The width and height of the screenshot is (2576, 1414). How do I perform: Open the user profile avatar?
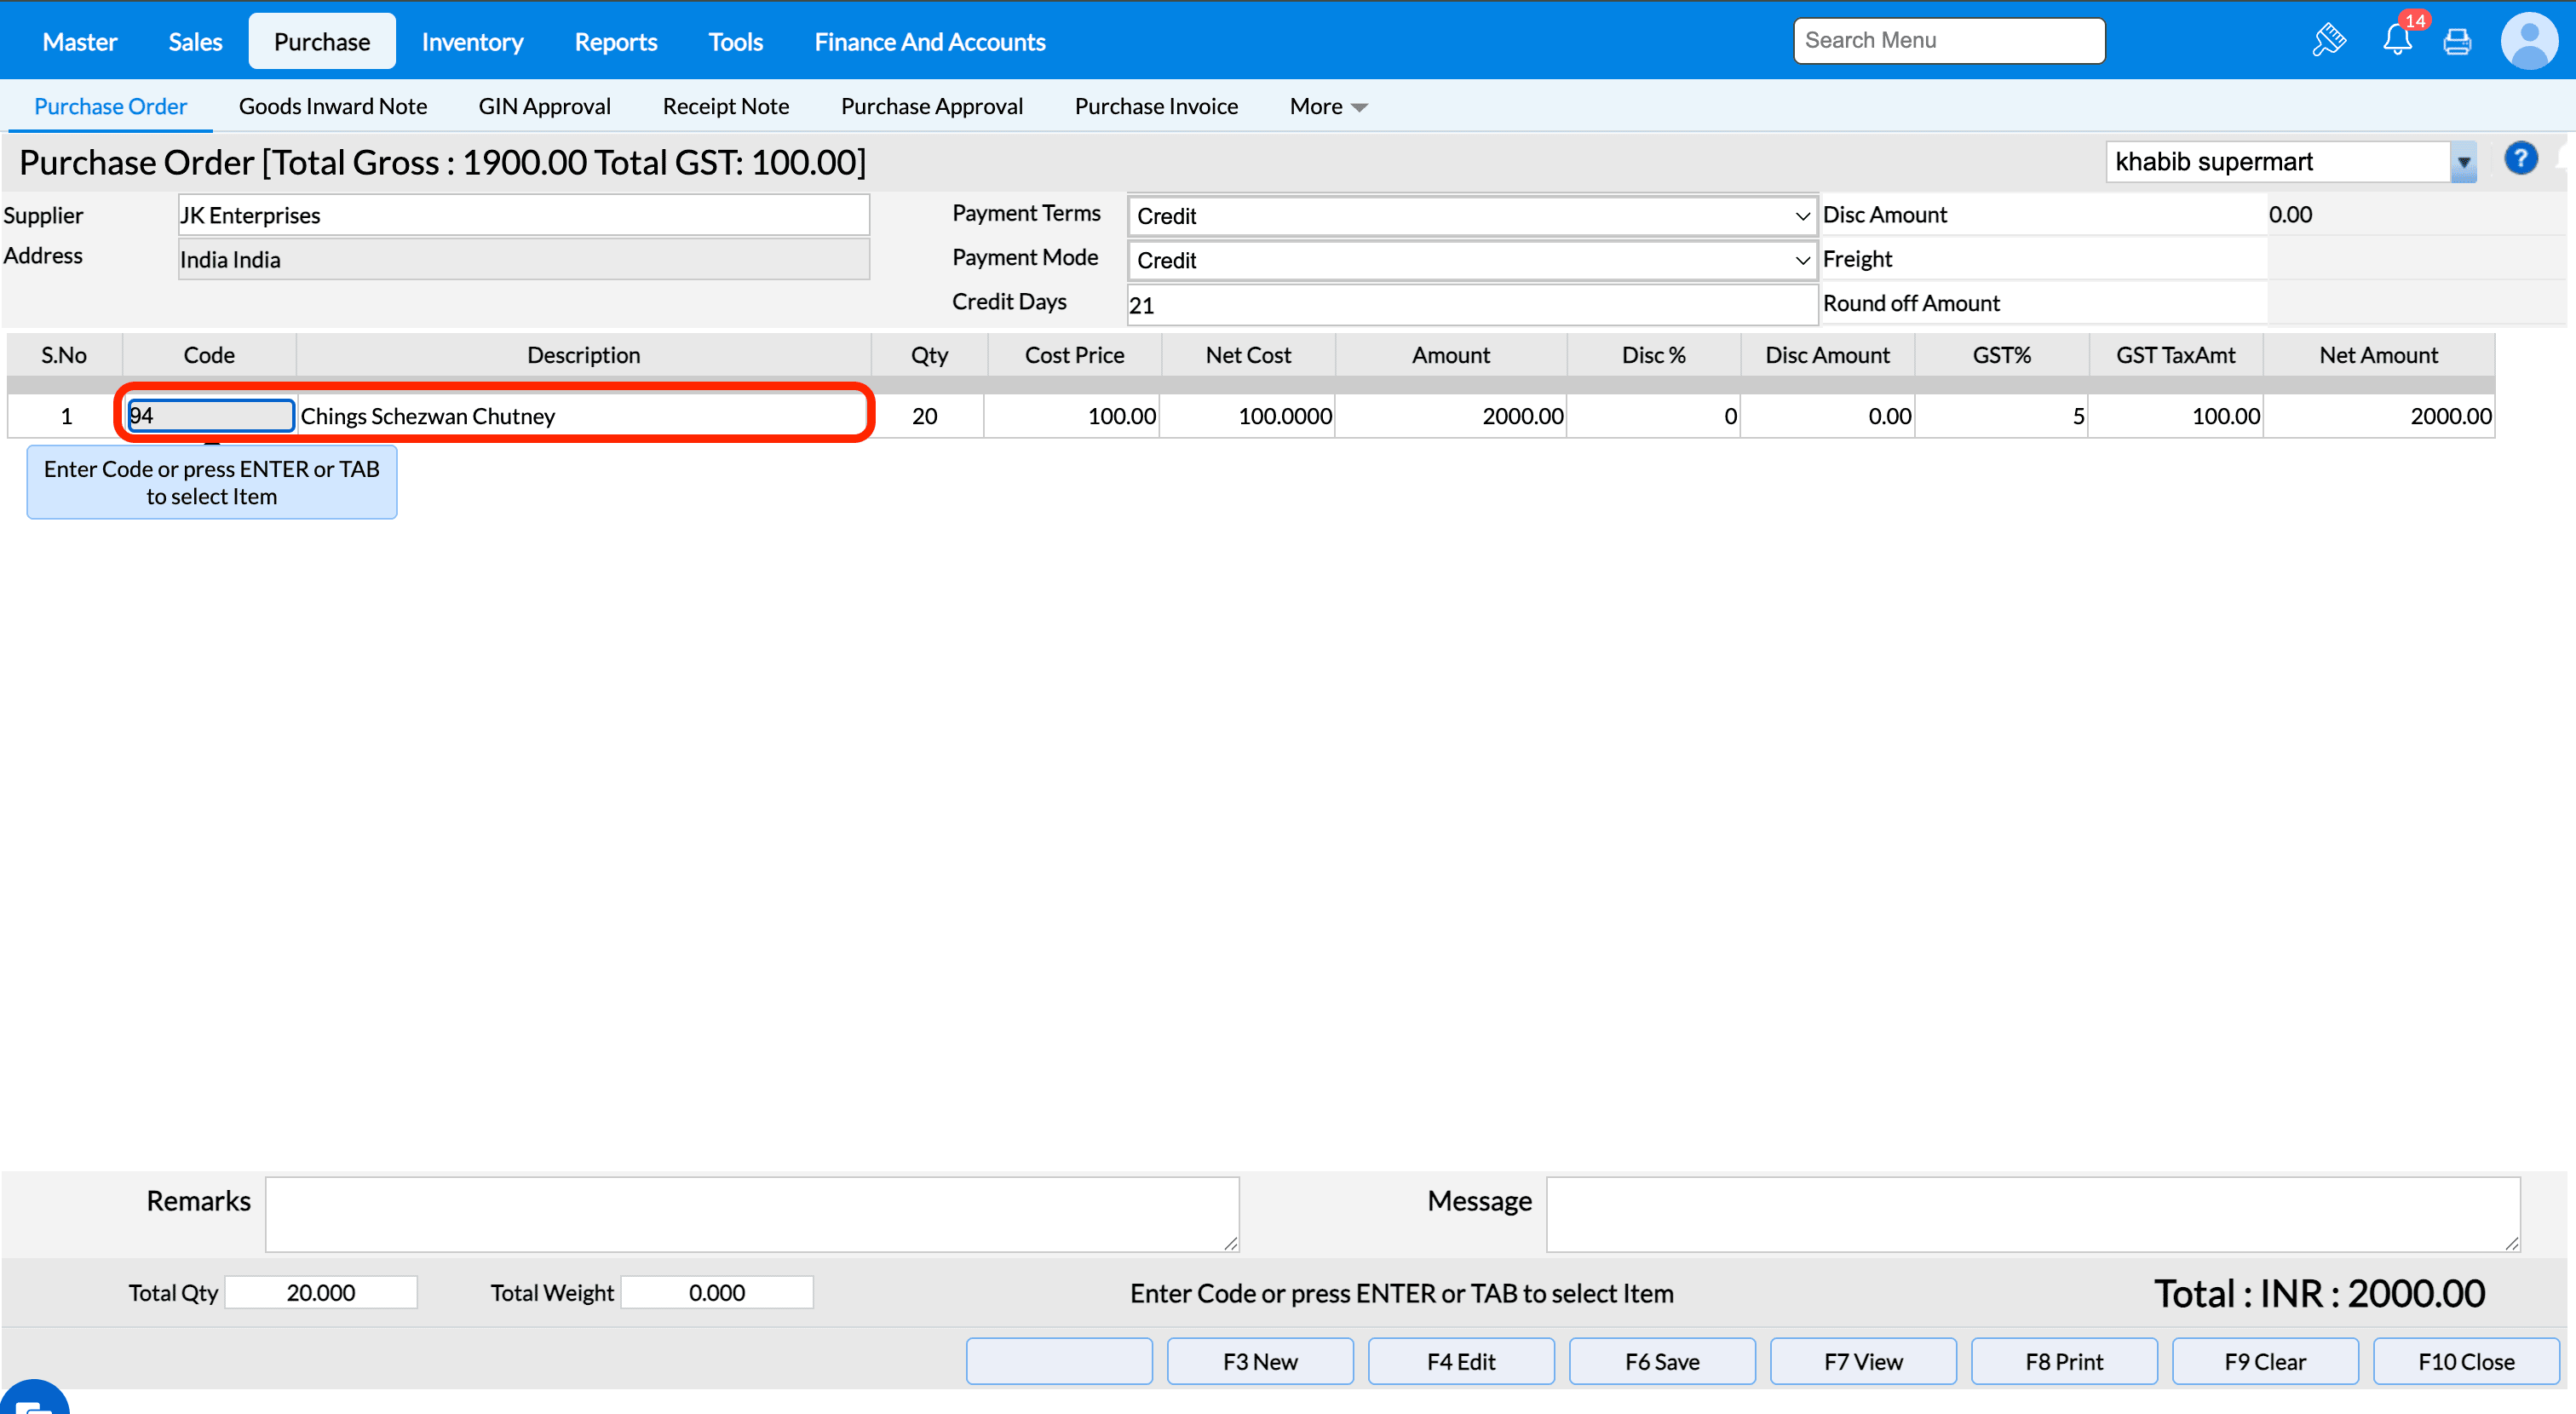coord(2528,41)
